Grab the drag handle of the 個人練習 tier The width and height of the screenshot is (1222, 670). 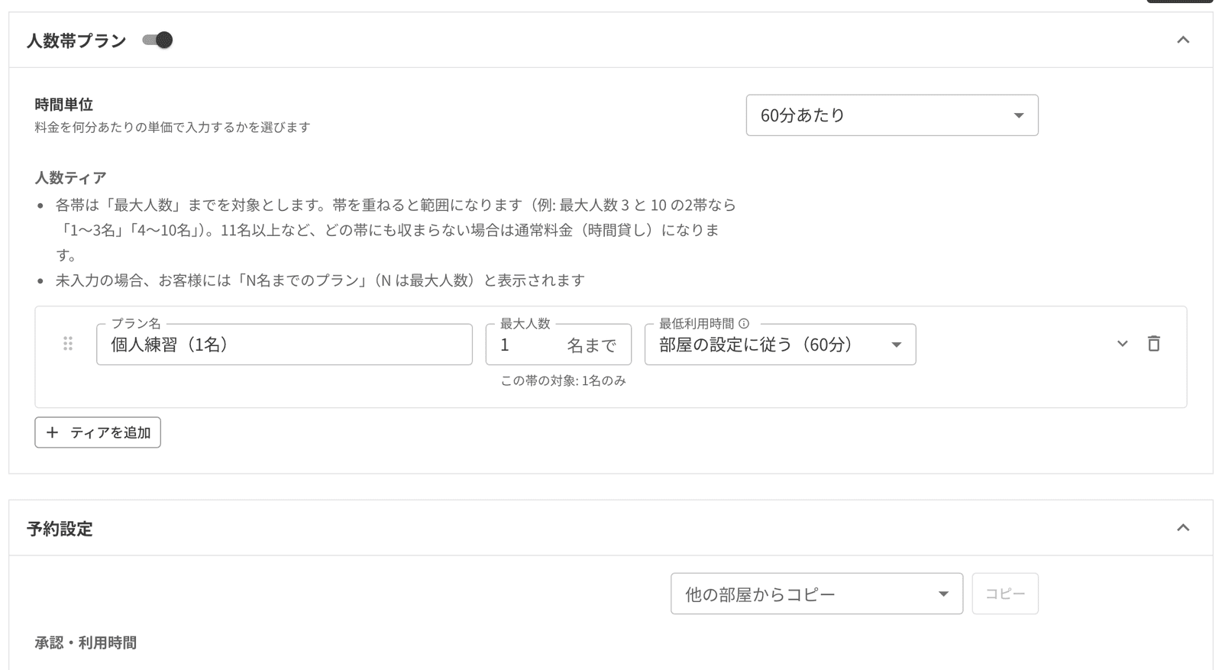point(68,344)
